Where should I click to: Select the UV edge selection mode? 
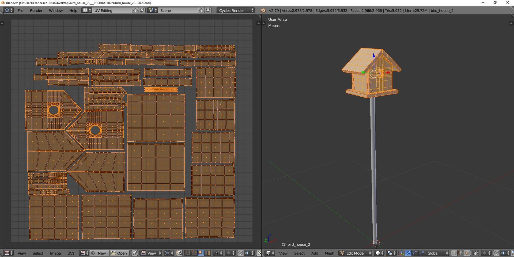click(194, 253)
